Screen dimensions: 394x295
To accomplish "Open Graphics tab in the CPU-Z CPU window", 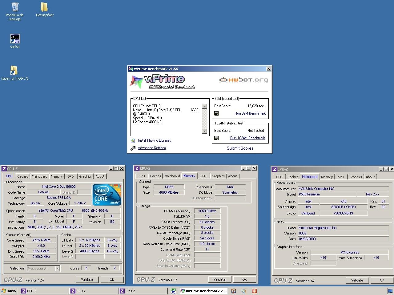I will [86, 176].
